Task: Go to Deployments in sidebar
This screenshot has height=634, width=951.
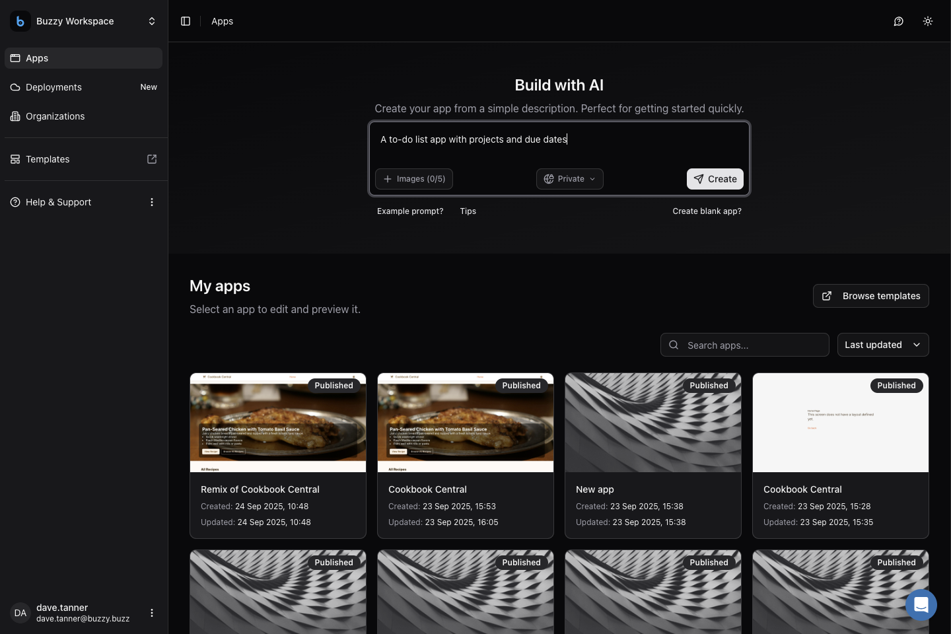Action: (x=53, y=87)
